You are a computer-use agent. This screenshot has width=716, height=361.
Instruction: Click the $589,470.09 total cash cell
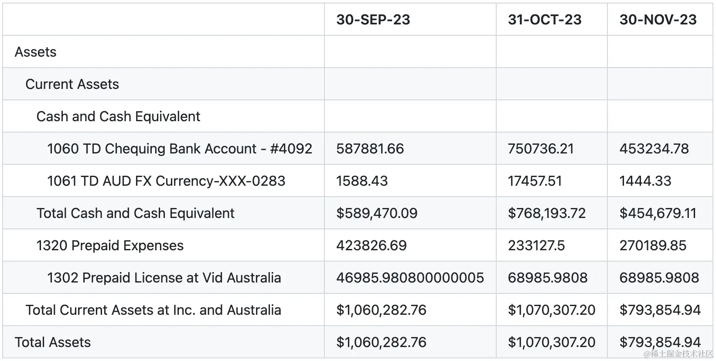point(377,213)
